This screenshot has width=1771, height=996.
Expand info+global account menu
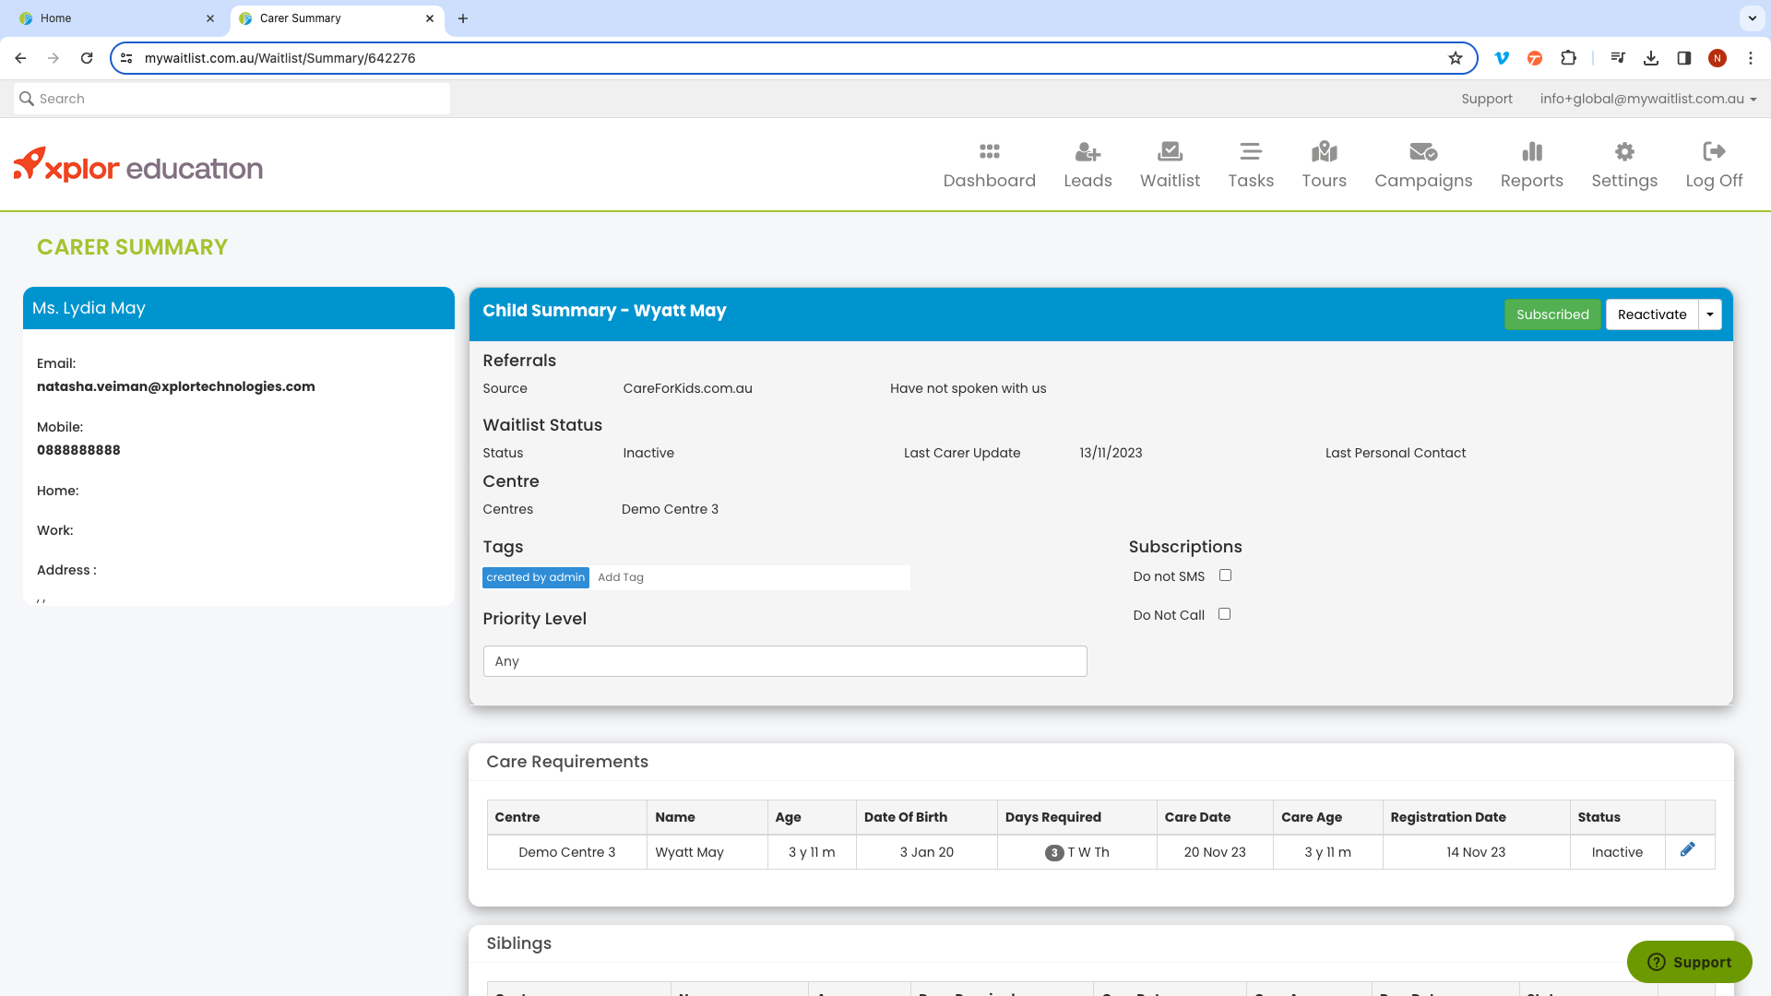click(1647, 99)
